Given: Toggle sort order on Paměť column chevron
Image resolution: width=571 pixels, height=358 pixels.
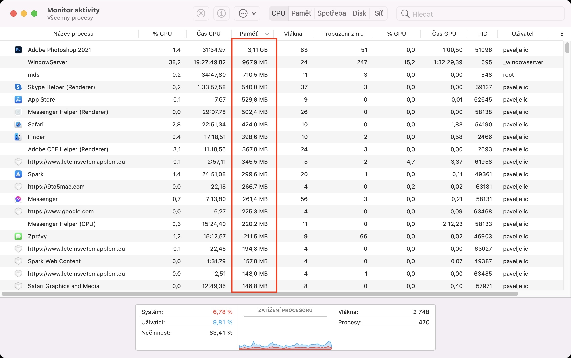Looking at the screenshot, I should [x=267, y=34].
